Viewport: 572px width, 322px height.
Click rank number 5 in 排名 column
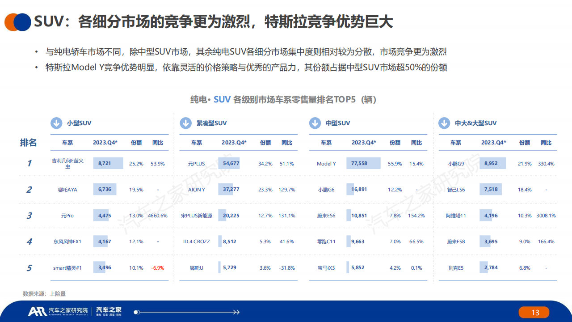point(29,268)
